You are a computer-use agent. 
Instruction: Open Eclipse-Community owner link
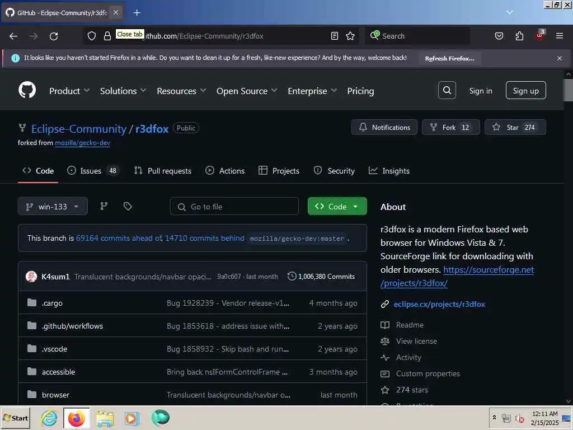pos(78,129)
